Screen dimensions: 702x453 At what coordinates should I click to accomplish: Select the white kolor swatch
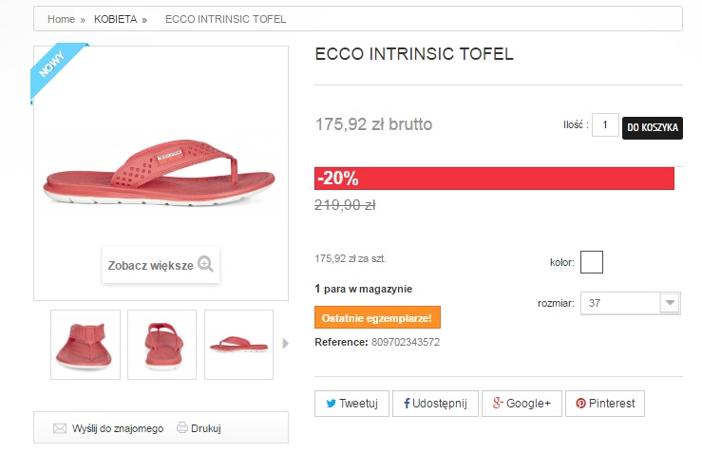click(591, 261)
